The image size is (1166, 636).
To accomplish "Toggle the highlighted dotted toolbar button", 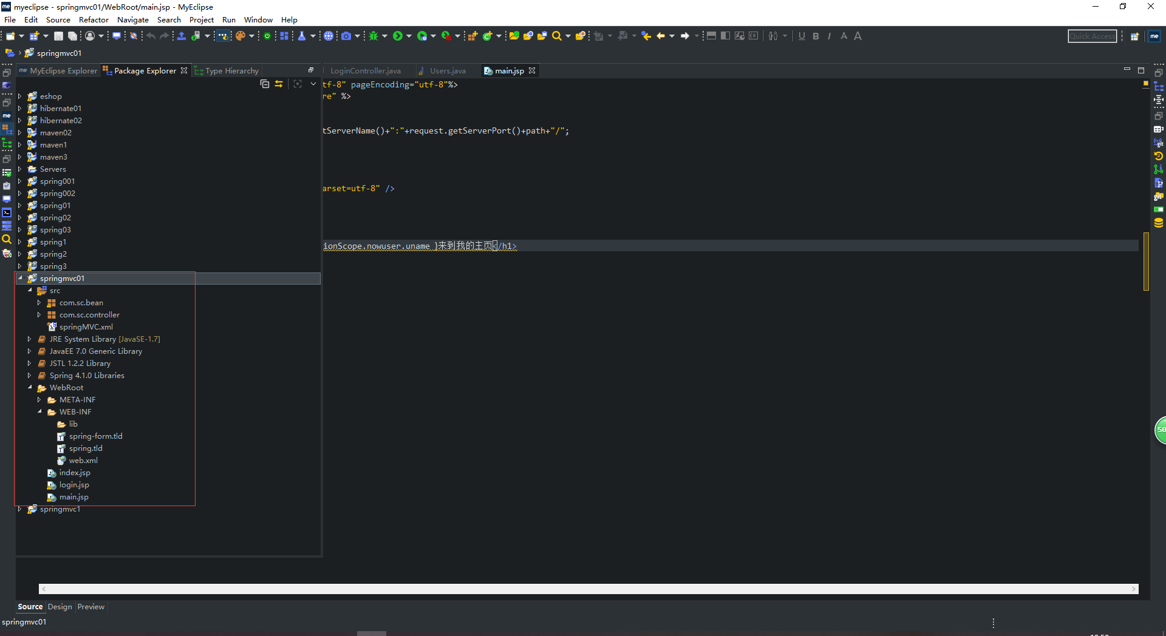I will click(223, 36).
